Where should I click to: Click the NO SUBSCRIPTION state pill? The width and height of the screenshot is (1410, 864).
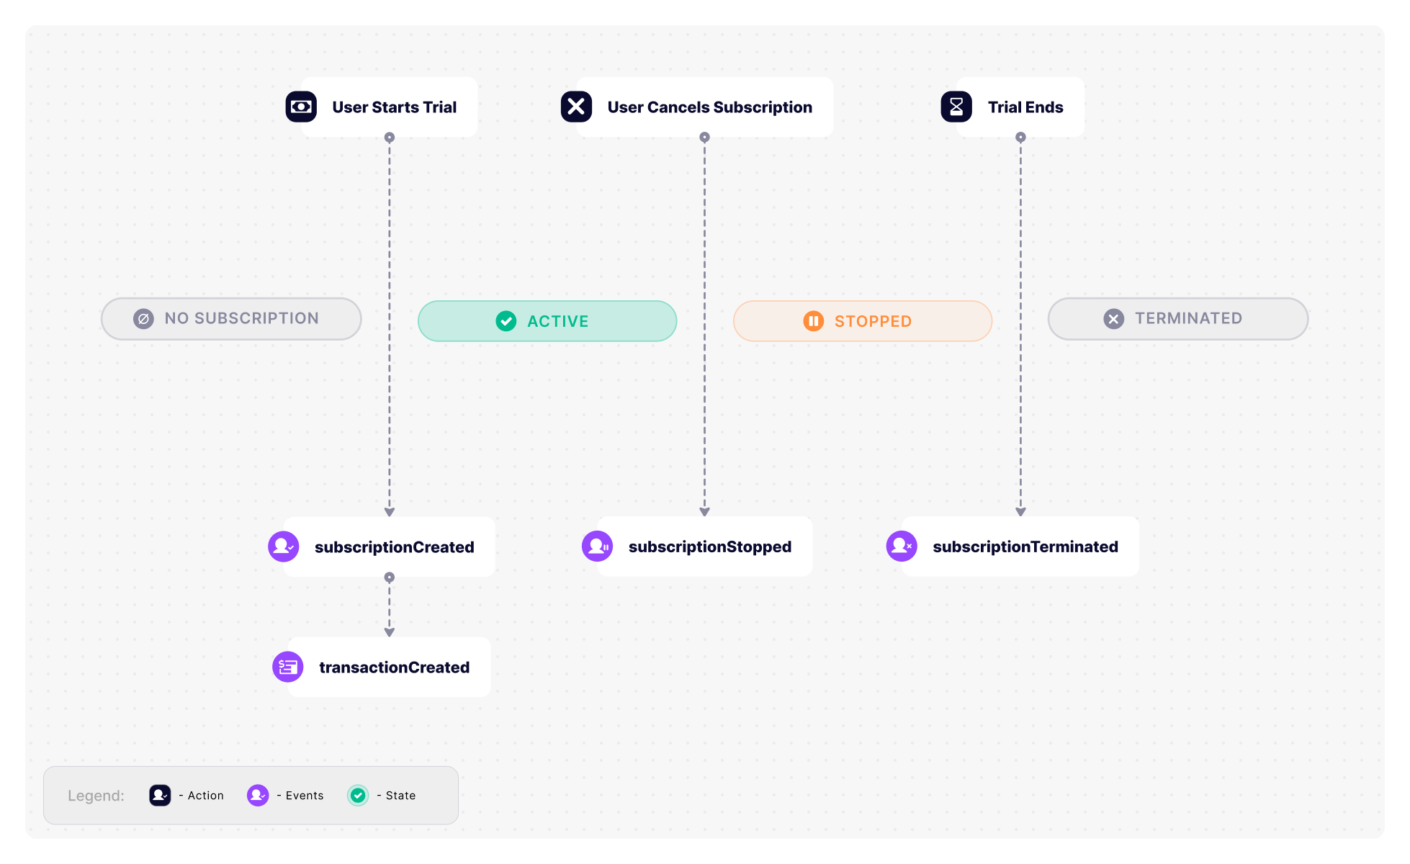231,319
